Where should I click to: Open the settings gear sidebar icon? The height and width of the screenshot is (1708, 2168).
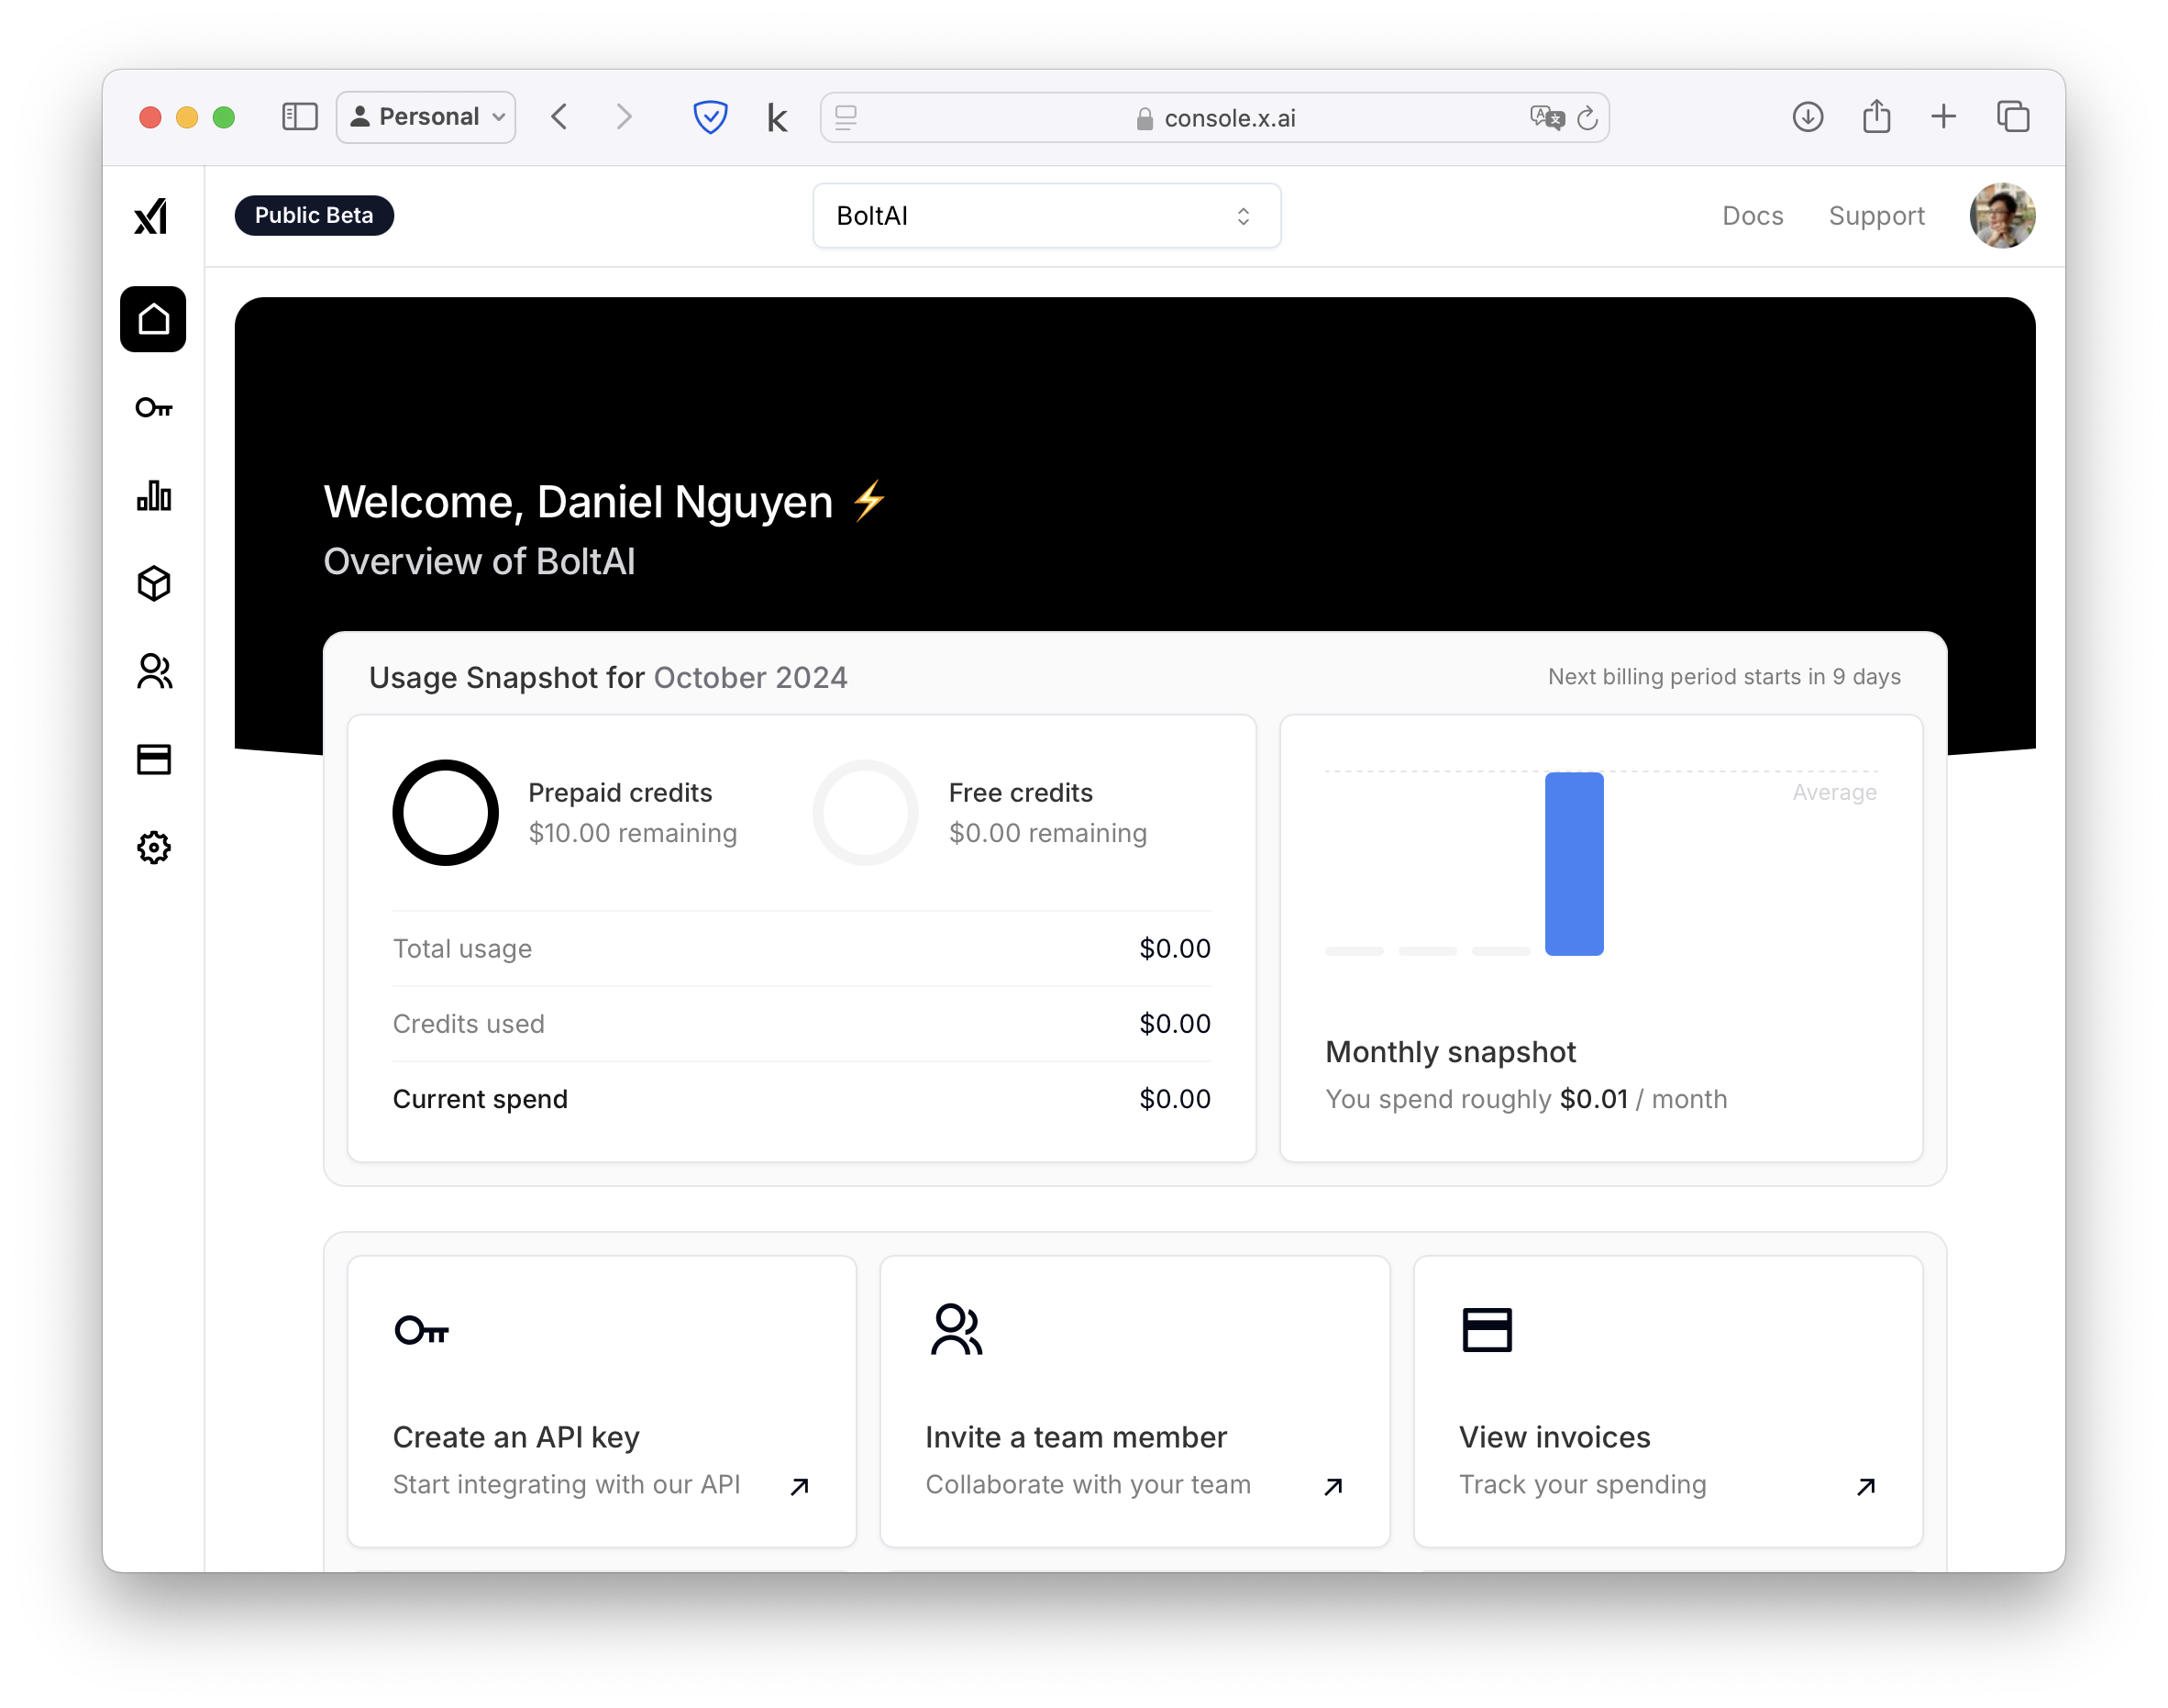(x=153, y=848)
